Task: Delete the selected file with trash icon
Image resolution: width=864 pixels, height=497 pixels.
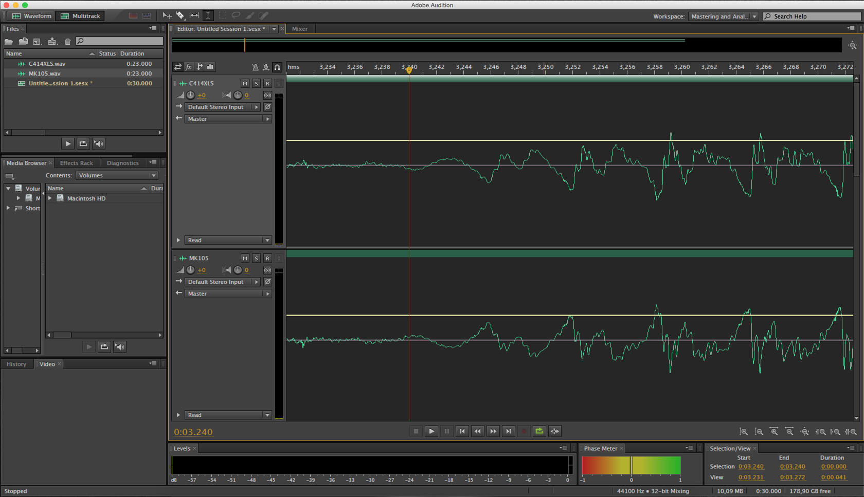Action: click(x=67, y=42)
